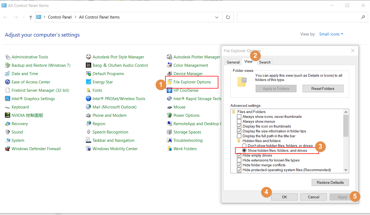Screen dimensions: 370x215
Task: Click the refresh button beside address bar
Action: pyautogui.click(x=228, y=17)
